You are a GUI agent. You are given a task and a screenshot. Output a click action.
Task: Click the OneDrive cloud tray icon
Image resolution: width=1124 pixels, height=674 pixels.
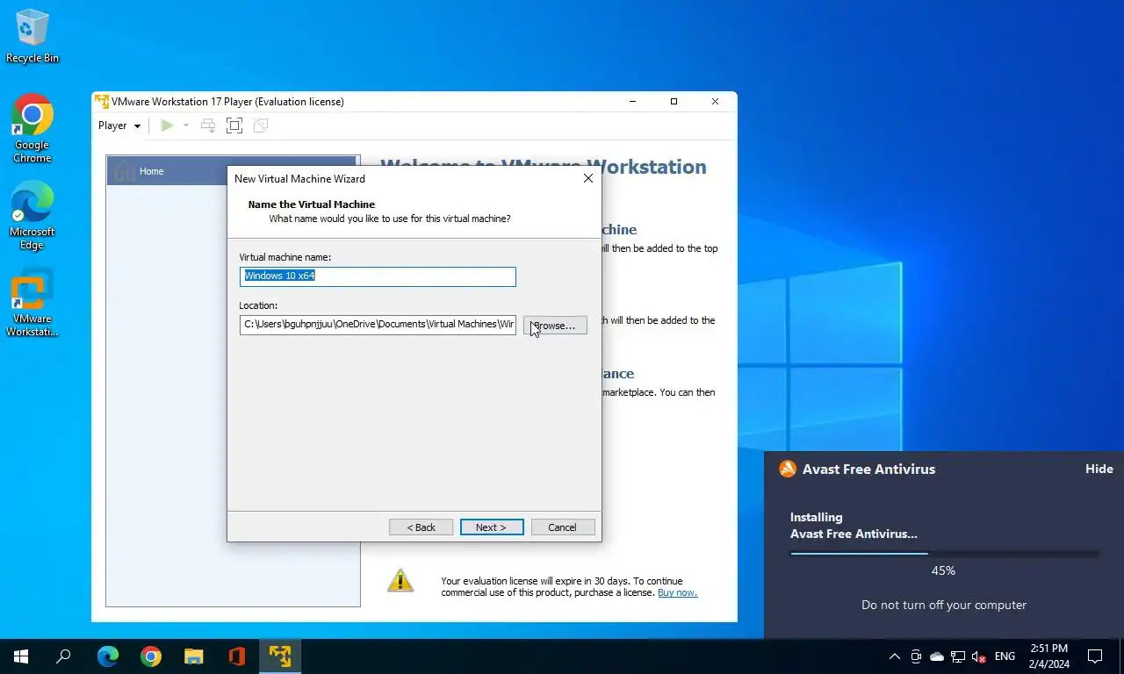937,656
